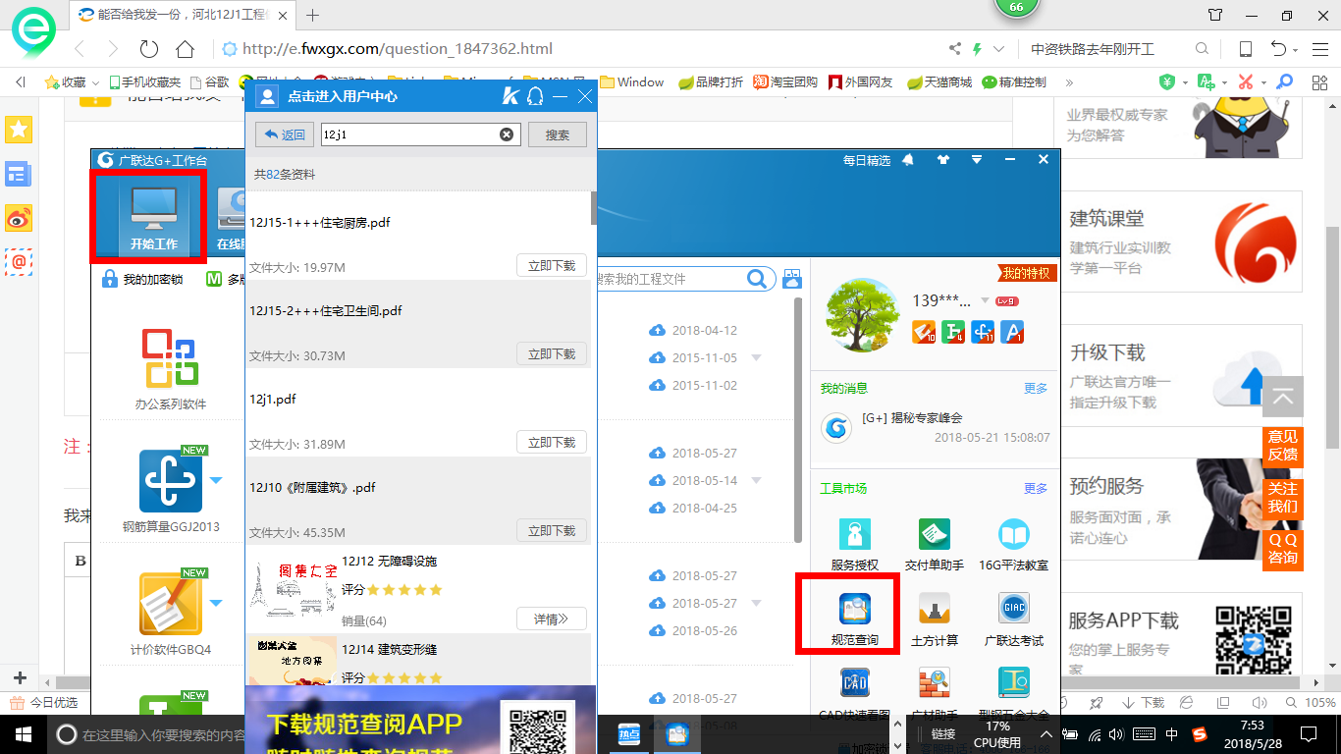Click the cloud icon next to 2018-04-12
This screenshot has width=1341, height=754.
point(657,330)
